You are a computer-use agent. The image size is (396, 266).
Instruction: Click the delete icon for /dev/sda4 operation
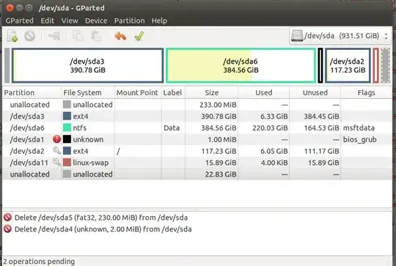point(7,229)
